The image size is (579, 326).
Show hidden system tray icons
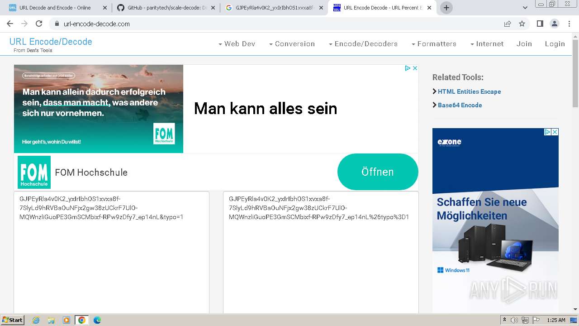[x=504, y=320]
